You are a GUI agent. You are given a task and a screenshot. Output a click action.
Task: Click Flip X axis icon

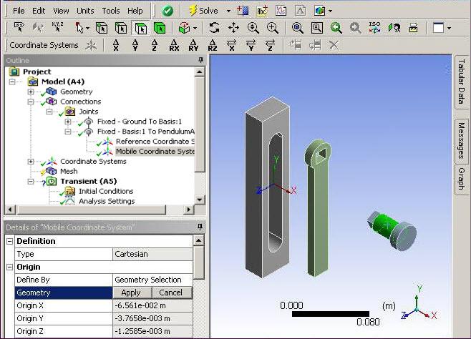coord(232,45)
